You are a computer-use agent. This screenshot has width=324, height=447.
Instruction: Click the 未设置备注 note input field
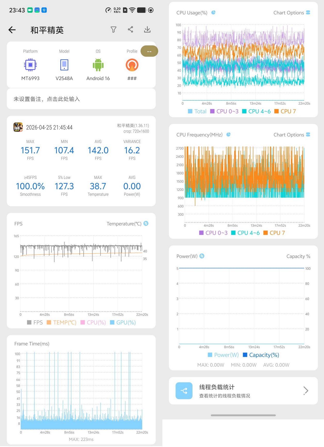pyautogui.click(x=81, y=99)
